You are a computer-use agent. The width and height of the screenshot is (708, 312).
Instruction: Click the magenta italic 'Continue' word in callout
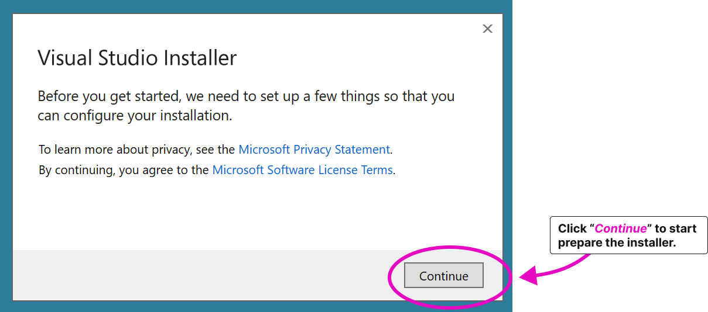tap(621, 228)
